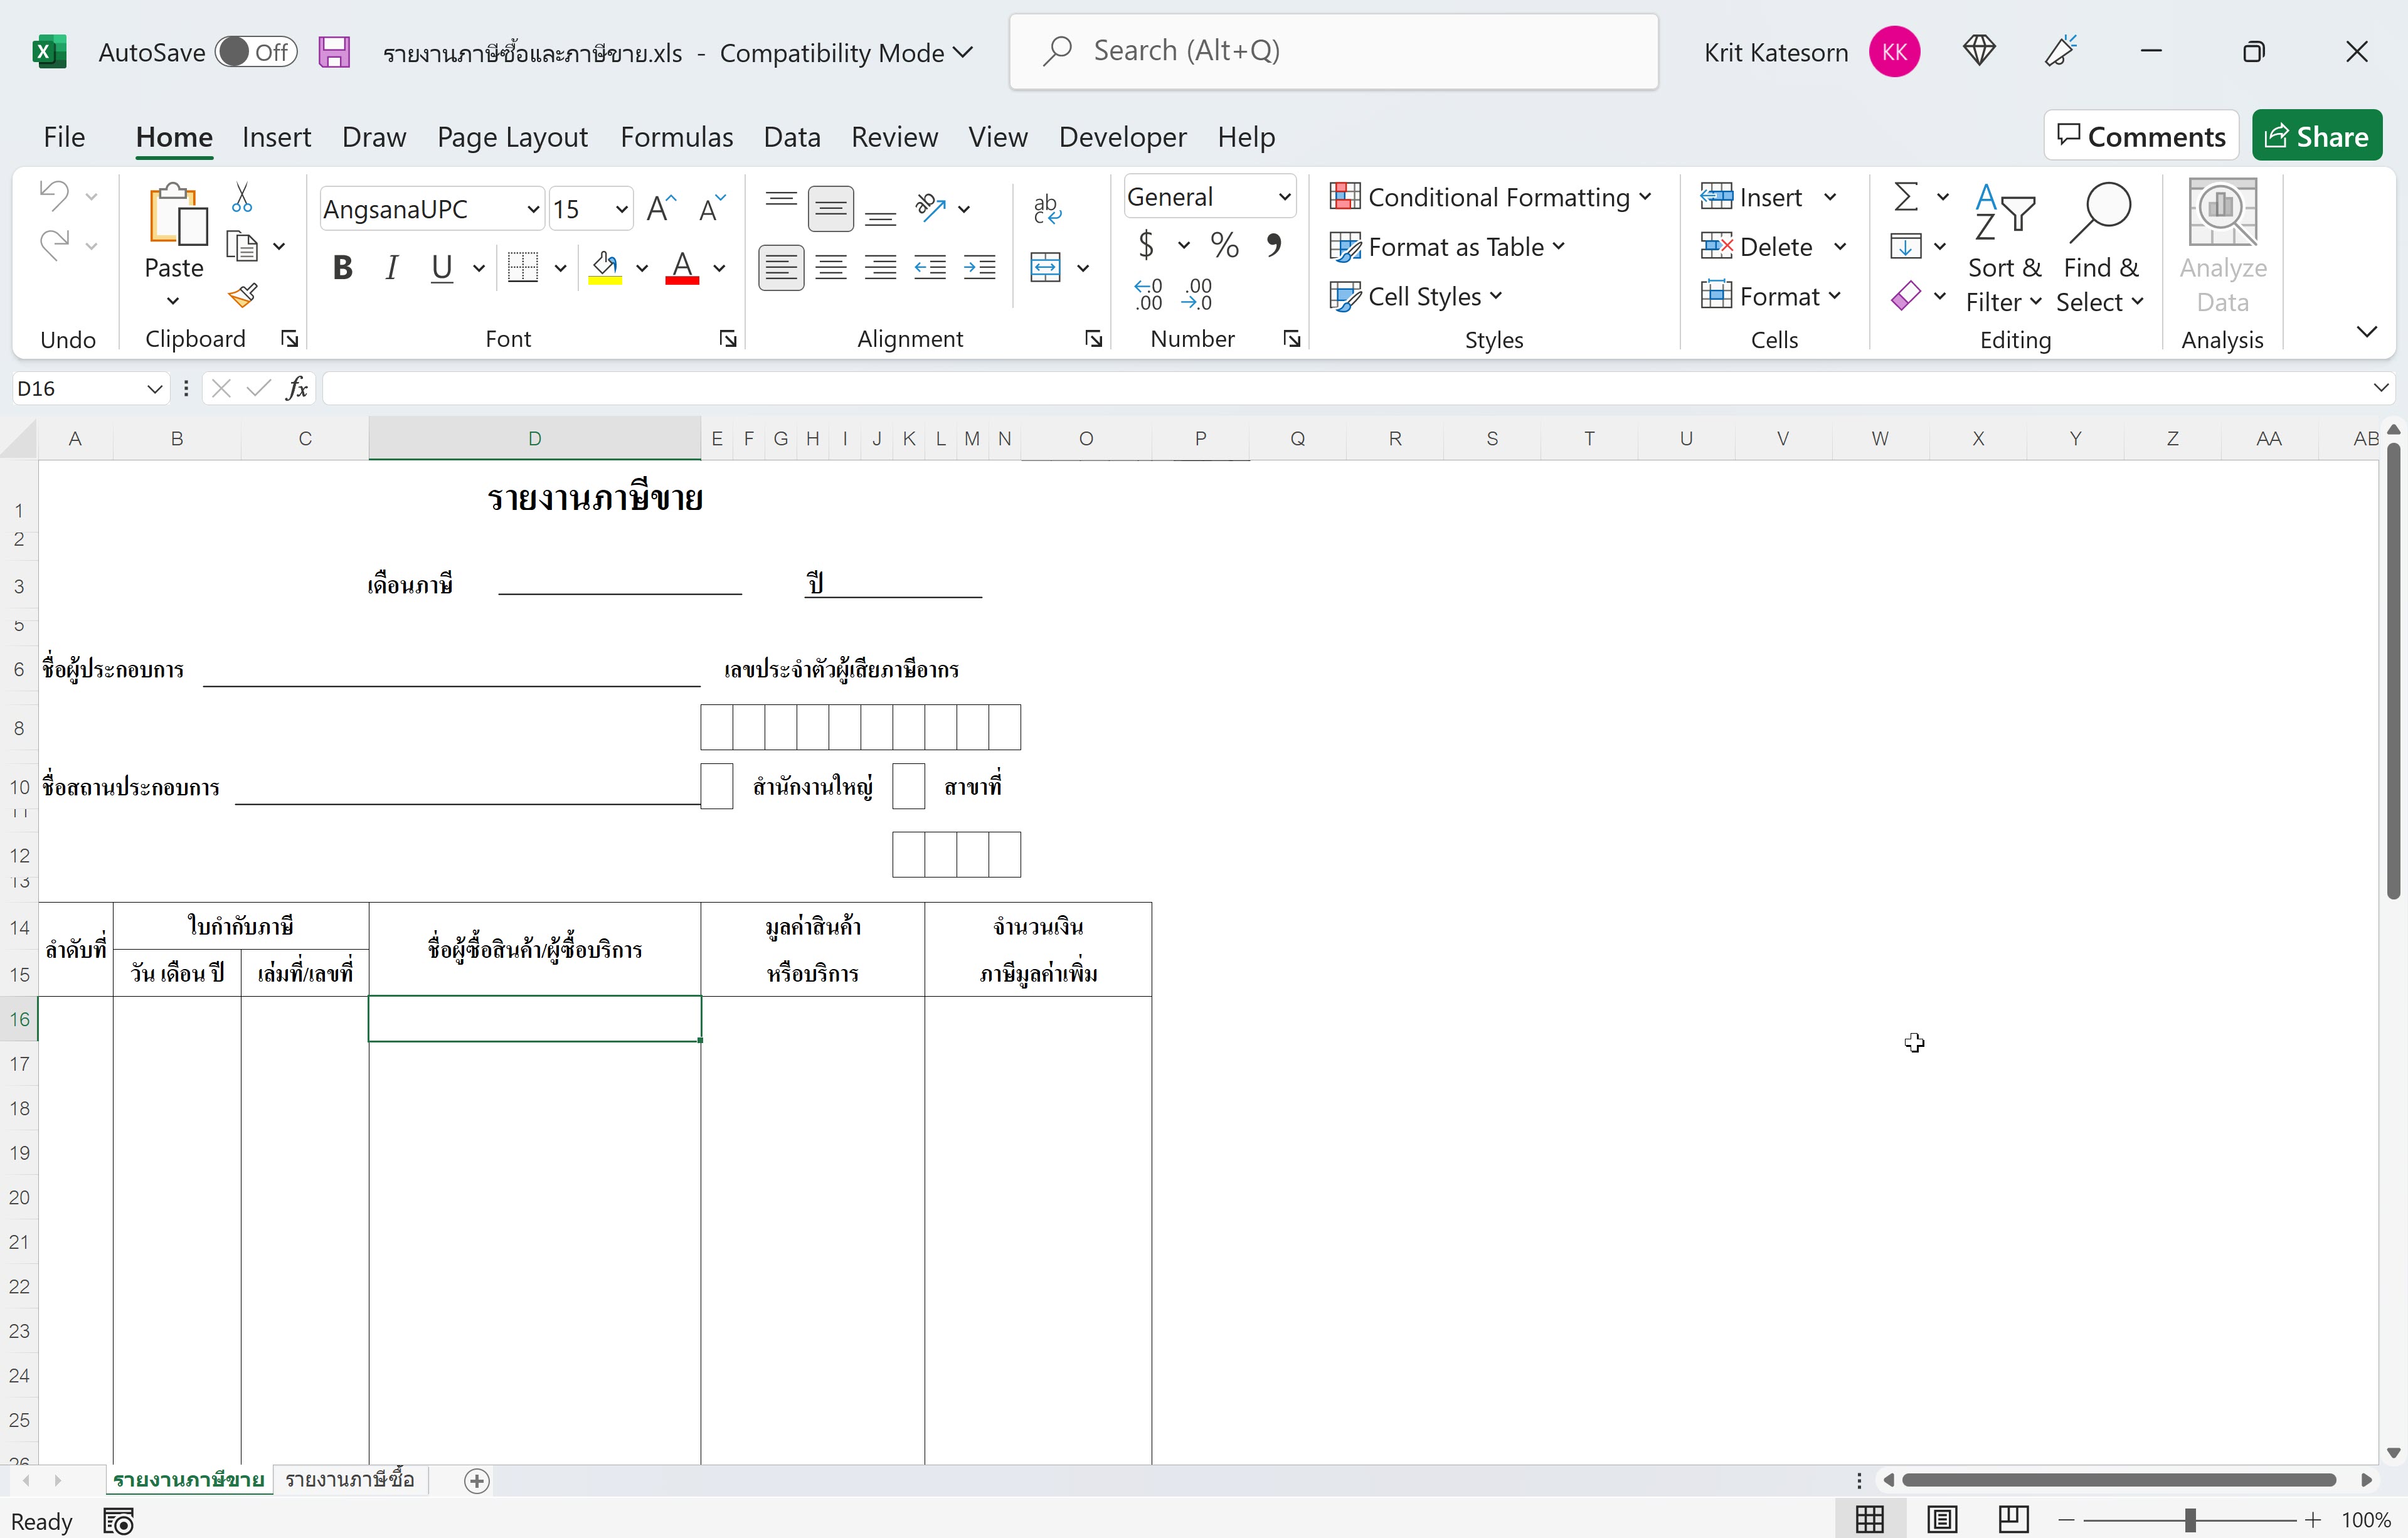Click the Clear eraser icon

point(1906,295)
